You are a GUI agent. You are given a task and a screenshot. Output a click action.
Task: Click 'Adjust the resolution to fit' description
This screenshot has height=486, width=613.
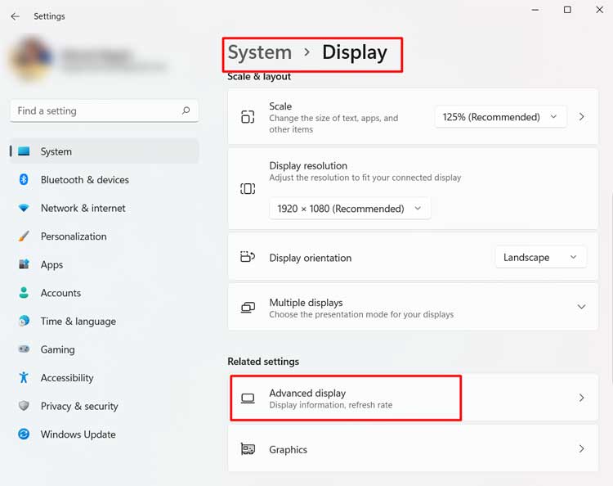point(365,178)
